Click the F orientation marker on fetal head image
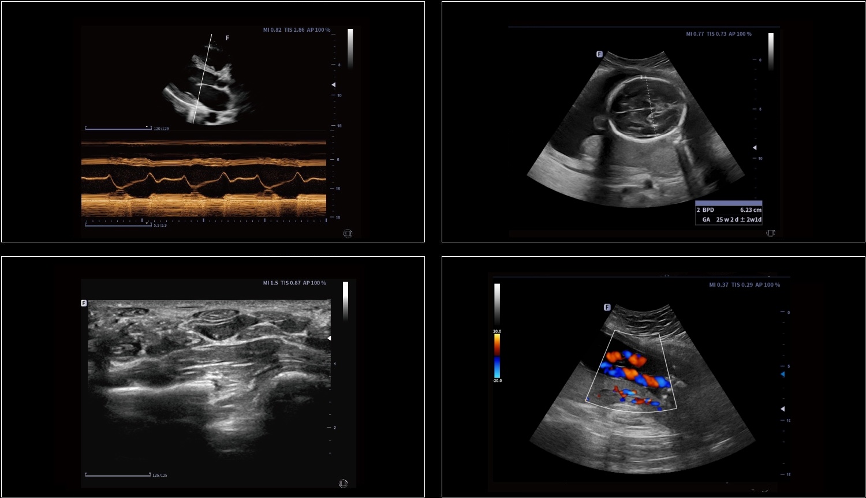Image resolution: width=866 pixels, height=498 pixels. [x=599, y=54]
